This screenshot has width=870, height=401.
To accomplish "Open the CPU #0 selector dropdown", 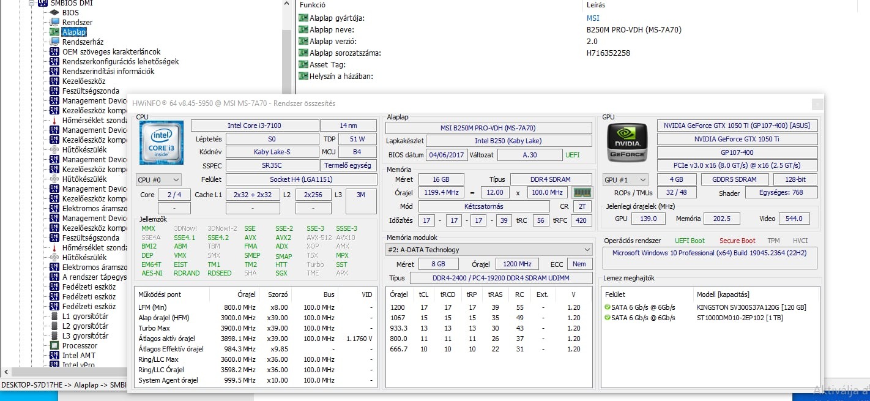I will (x=158, y=180).
